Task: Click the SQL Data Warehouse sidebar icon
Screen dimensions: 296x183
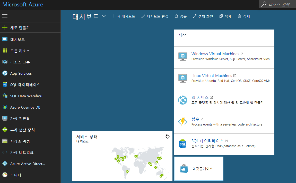Action: (x=5, y=96)
